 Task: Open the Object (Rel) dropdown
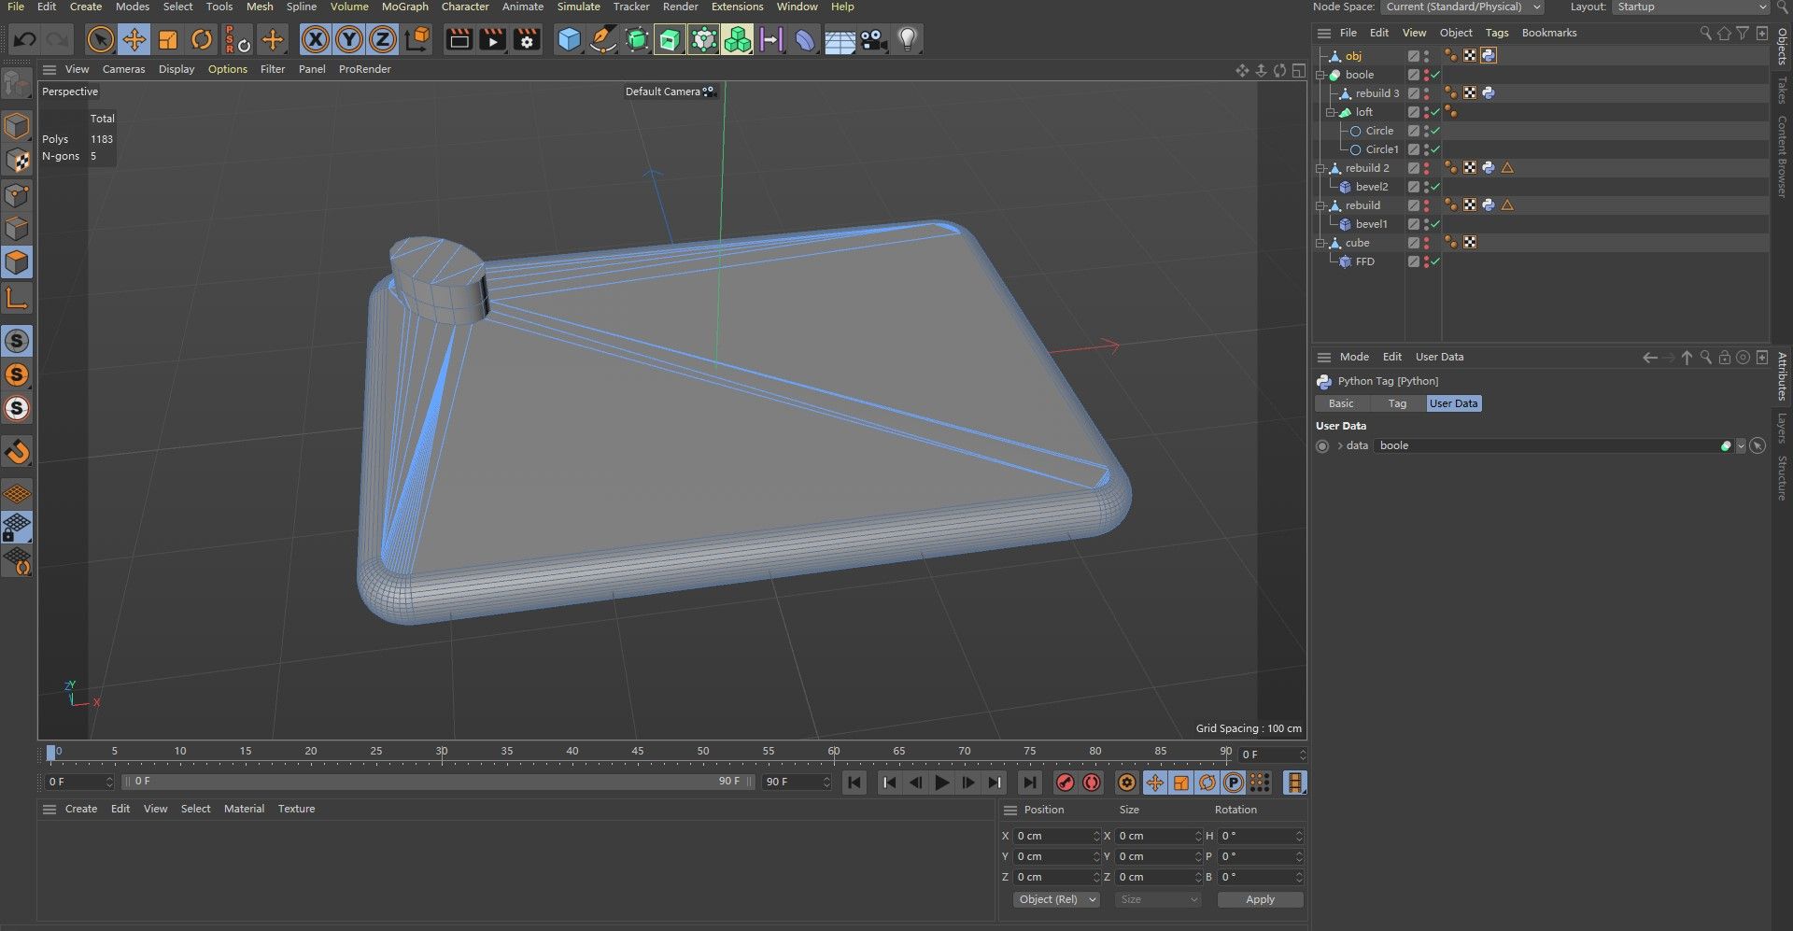coord(1056,899)
